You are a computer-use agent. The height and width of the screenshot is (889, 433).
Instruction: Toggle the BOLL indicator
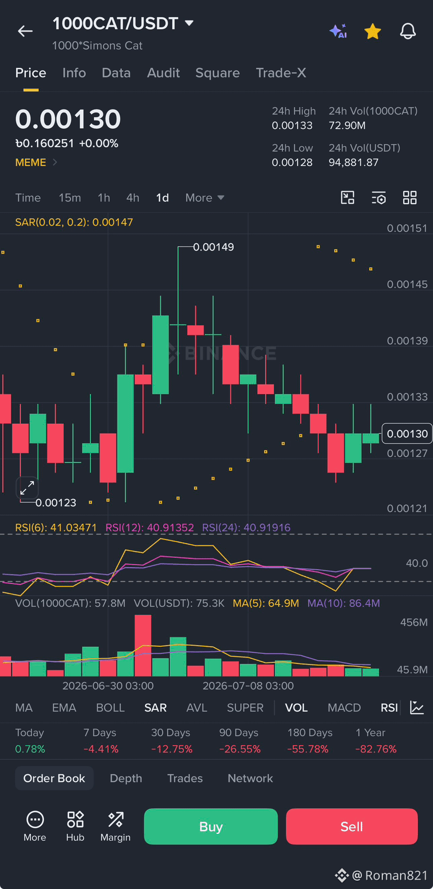click(x=110, y=708)
